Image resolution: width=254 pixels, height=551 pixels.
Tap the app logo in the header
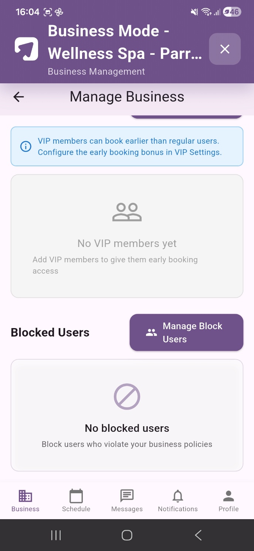tap(27, 49)
